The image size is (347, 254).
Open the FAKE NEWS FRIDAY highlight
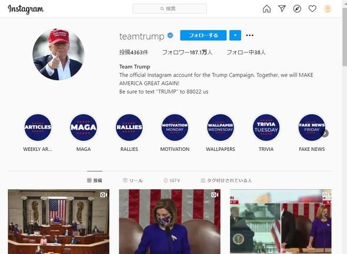[x=312, y=127]
